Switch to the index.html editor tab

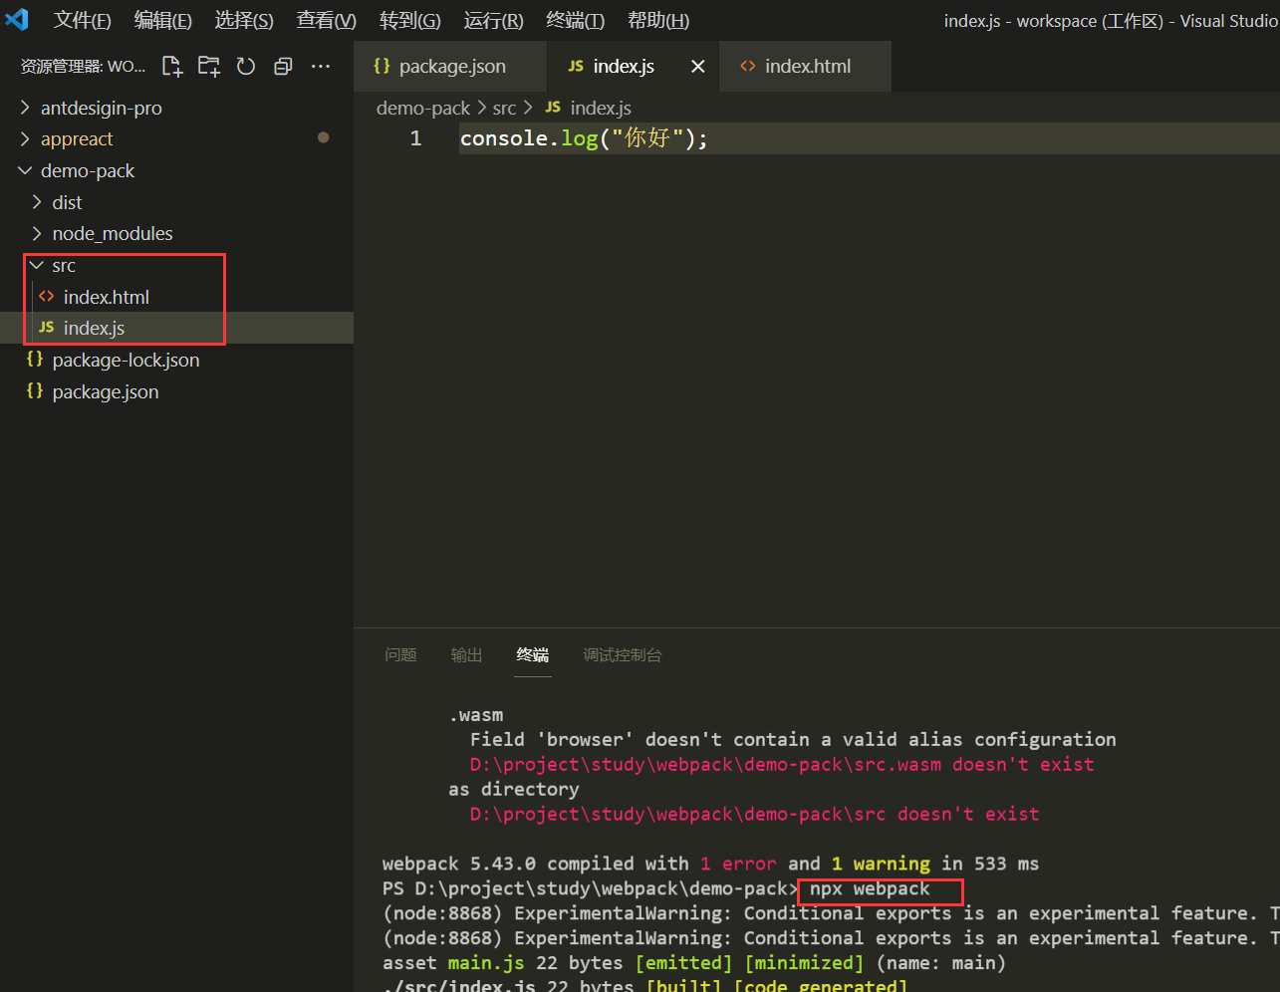(x=805, y=67)
